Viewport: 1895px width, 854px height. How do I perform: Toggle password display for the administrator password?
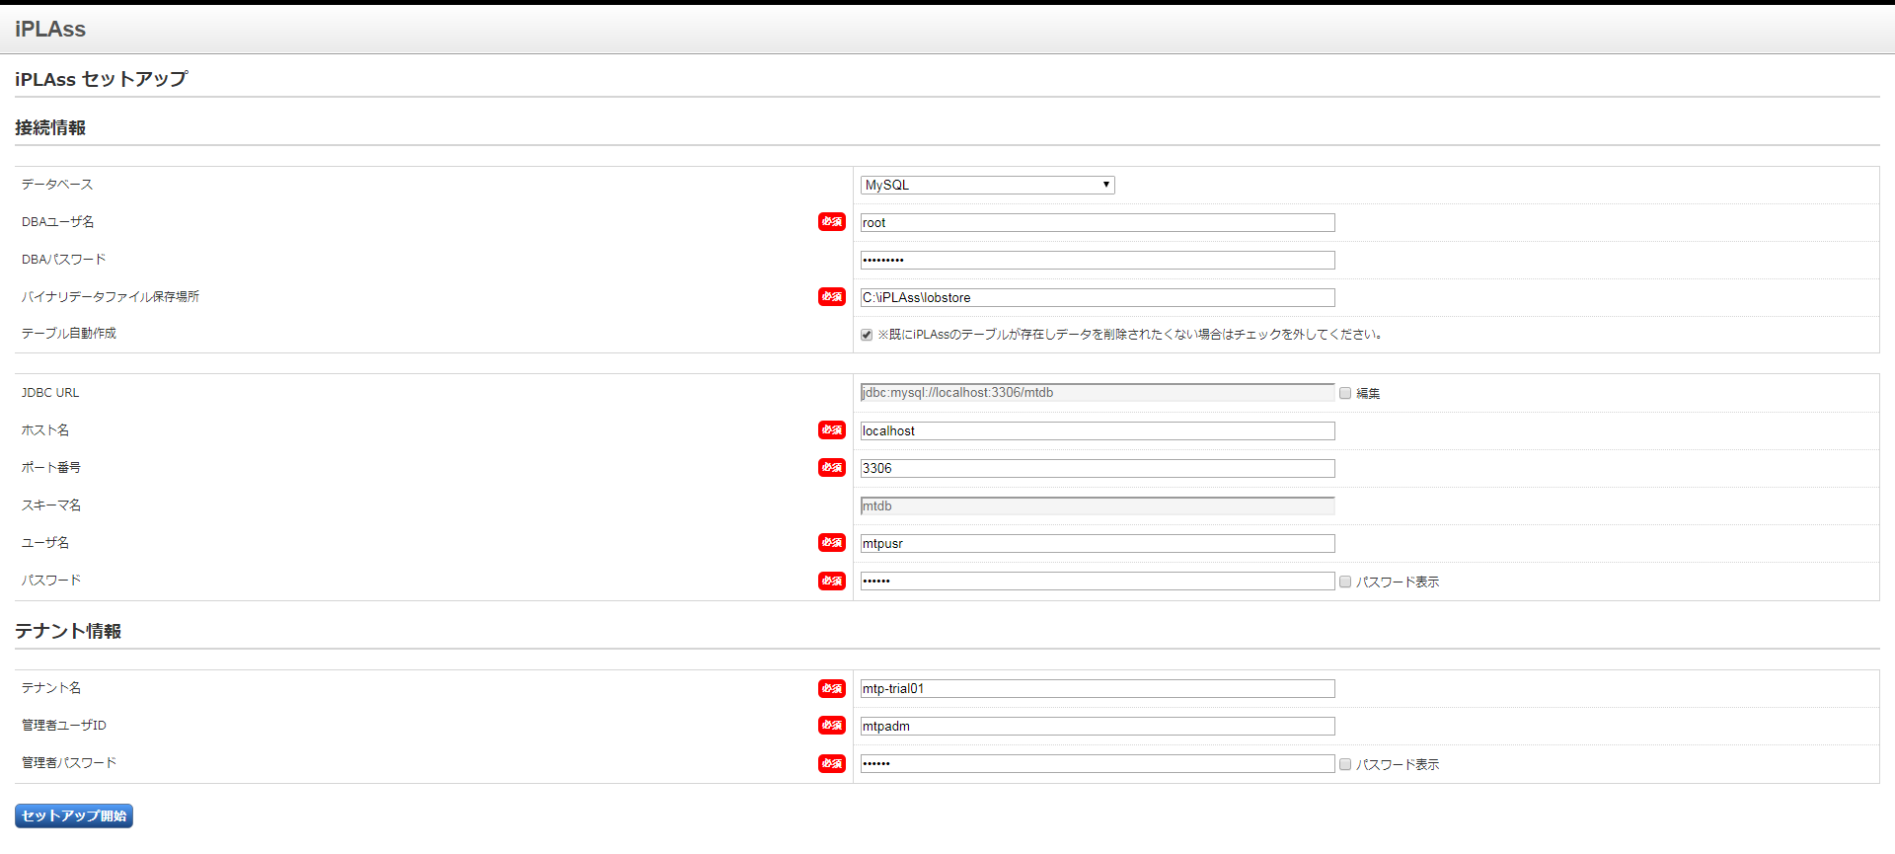(1345, 764)
